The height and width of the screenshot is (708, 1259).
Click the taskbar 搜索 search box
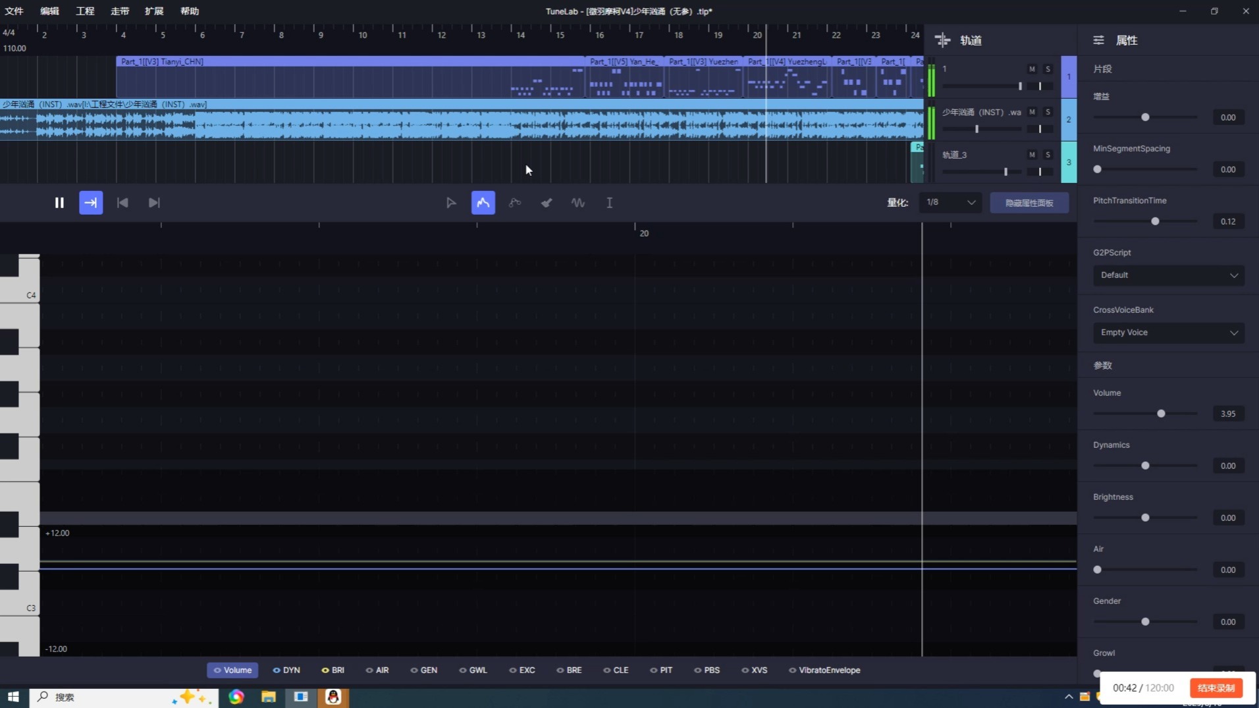click(x=124, y=697)
